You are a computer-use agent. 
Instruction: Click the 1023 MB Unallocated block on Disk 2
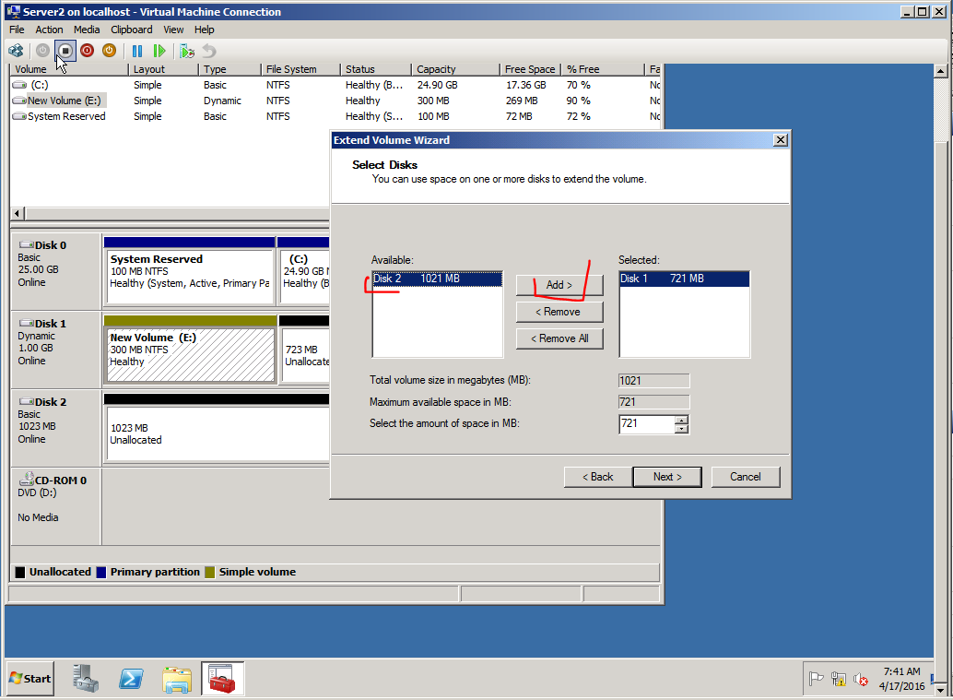(x=217, y=428)
